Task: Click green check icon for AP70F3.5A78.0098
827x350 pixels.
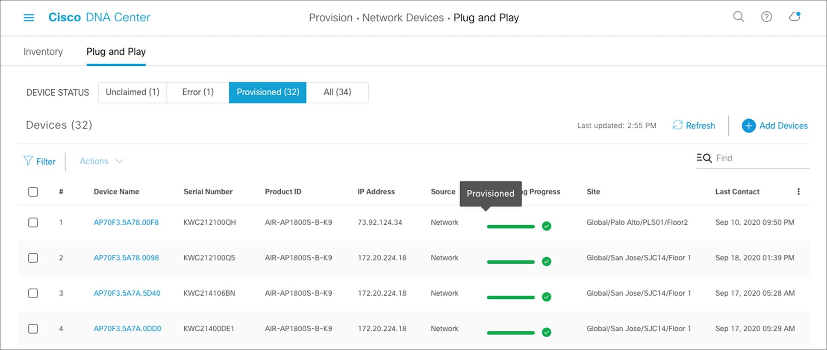Action: coord(546,262)
